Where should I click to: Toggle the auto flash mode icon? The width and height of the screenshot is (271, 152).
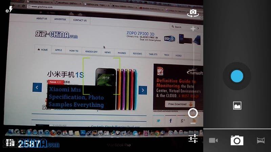point(9,9)
